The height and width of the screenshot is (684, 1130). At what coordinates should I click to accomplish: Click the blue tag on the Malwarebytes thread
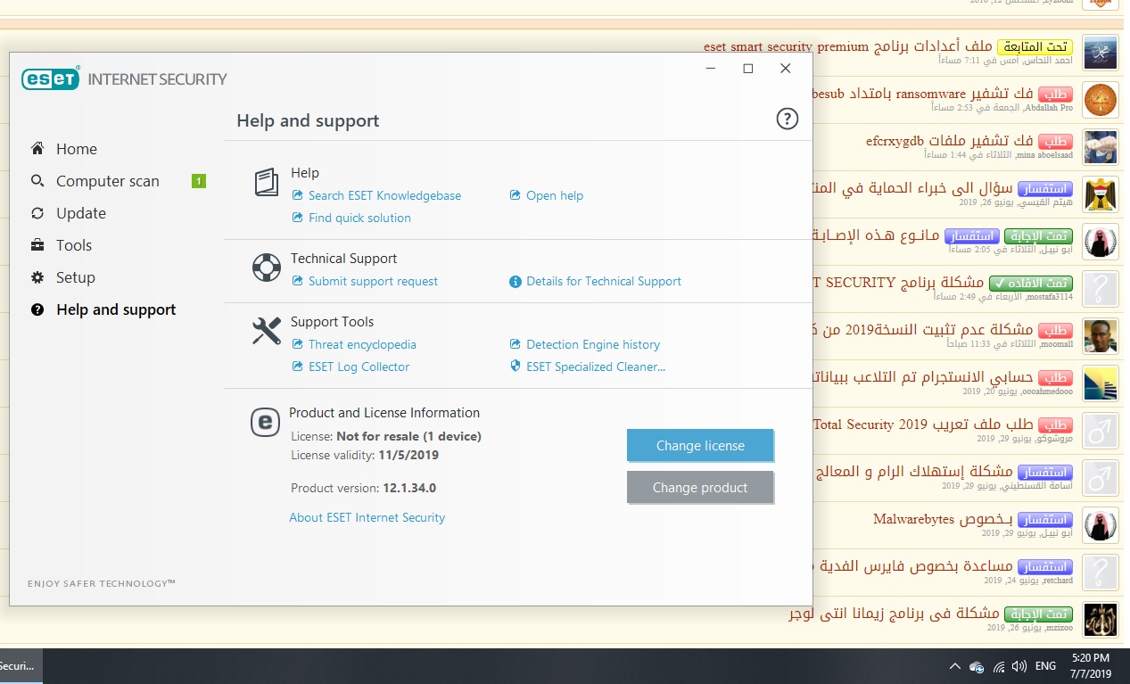coord(1044,519)
